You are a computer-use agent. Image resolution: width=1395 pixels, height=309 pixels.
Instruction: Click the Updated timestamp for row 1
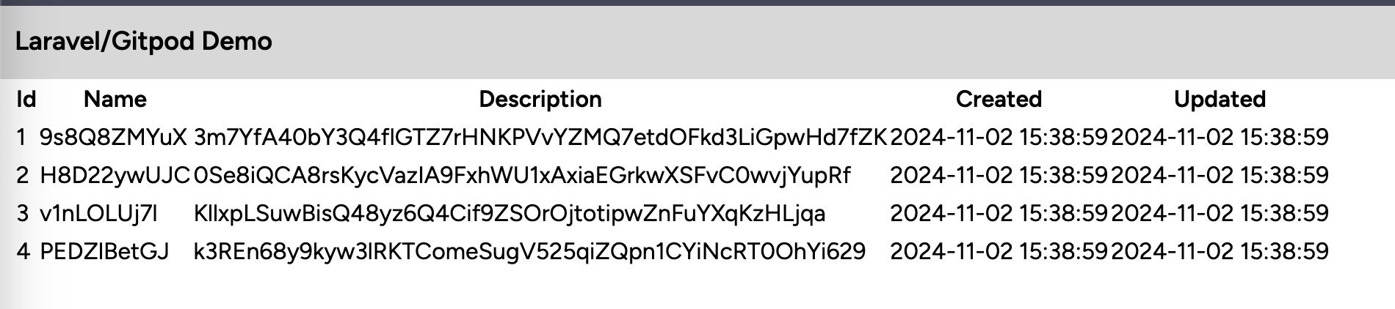click(x=1220, y=137)
